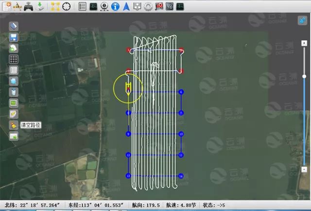Image resolution: width=311 pixels, height=211 pixels.
Task: Click the green download icon in toolbar
Action: click(x=40, y=6)
